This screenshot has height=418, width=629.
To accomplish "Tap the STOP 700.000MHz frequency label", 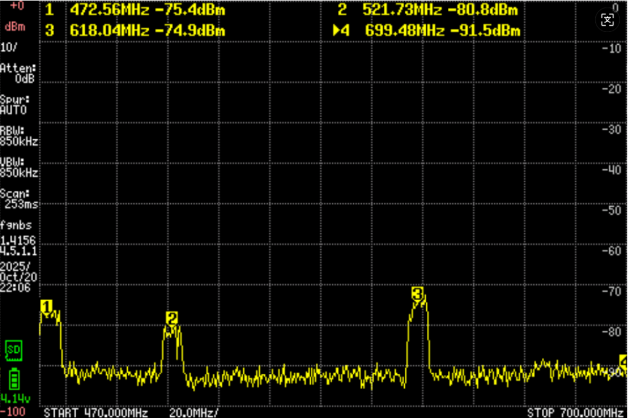I will click(575, 412).
